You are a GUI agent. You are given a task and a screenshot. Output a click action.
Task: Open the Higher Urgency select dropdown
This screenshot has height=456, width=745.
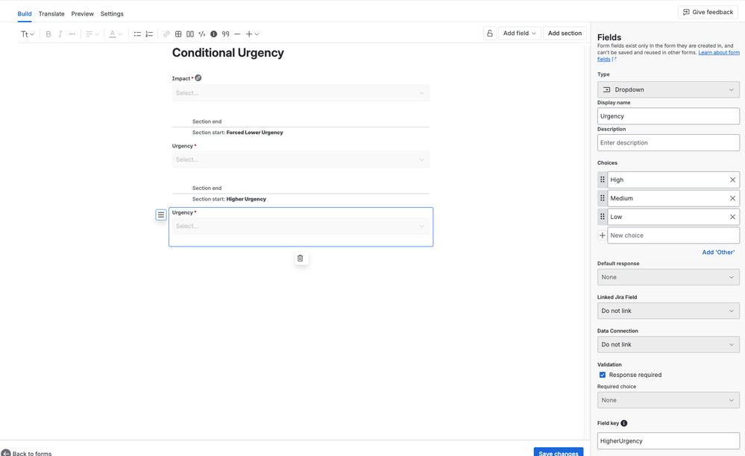[x=301, y=227]
